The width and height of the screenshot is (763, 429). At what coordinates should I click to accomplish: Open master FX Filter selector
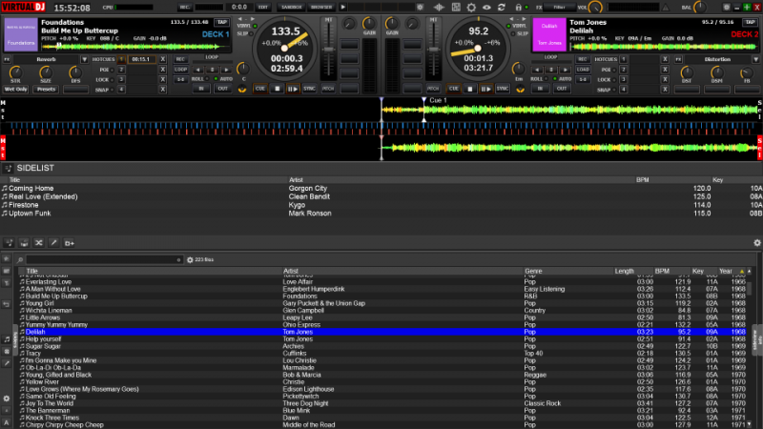(x=559, y=8)
